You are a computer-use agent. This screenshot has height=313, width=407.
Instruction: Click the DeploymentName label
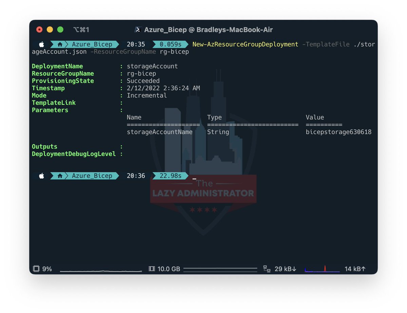click(57, 66)
